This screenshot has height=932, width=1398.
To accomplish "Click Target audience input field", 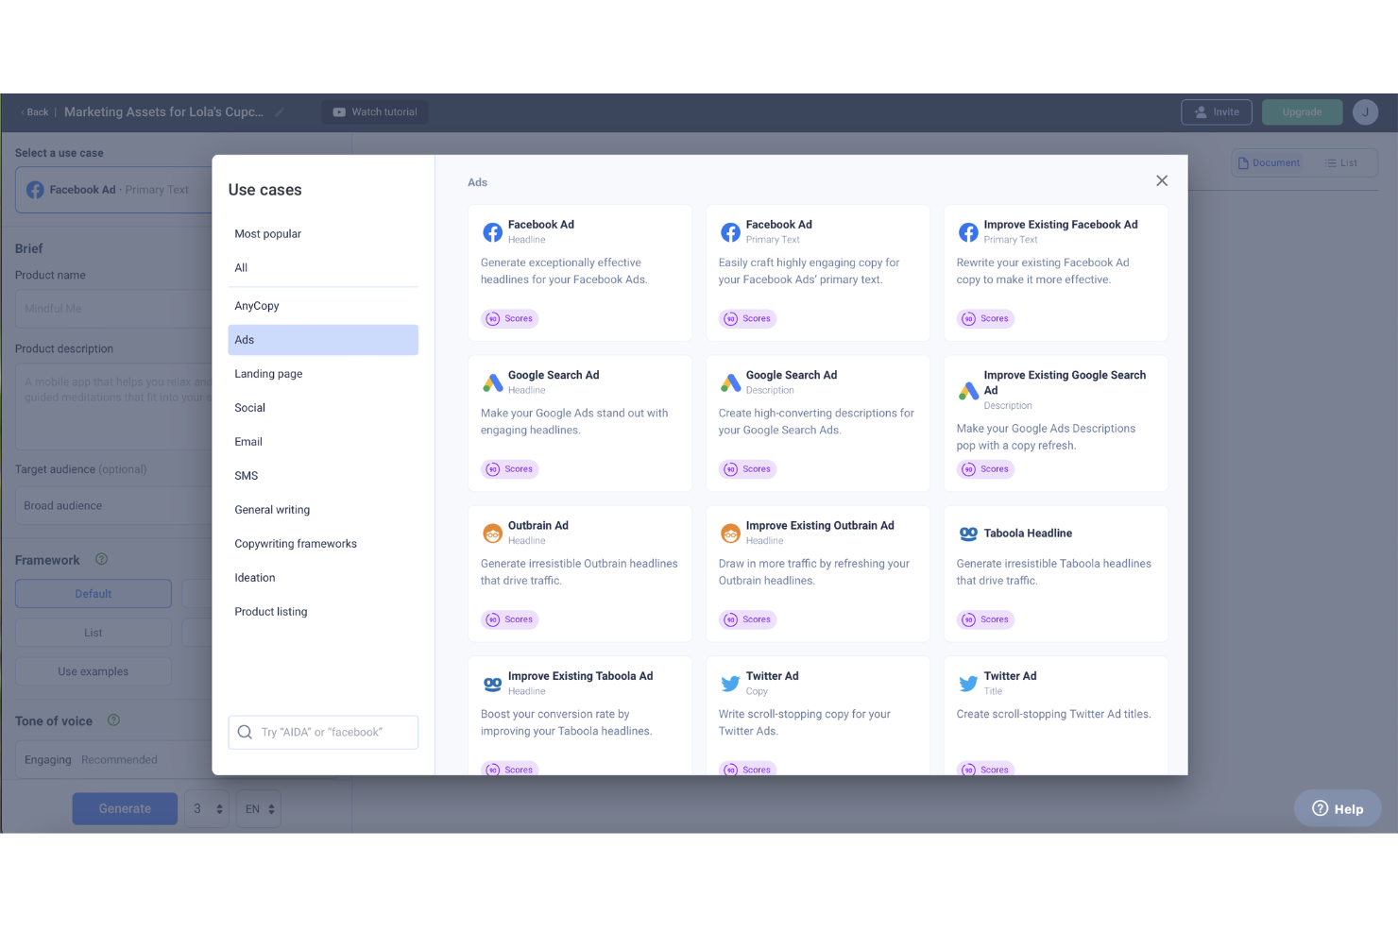I will tap(113, 506).
